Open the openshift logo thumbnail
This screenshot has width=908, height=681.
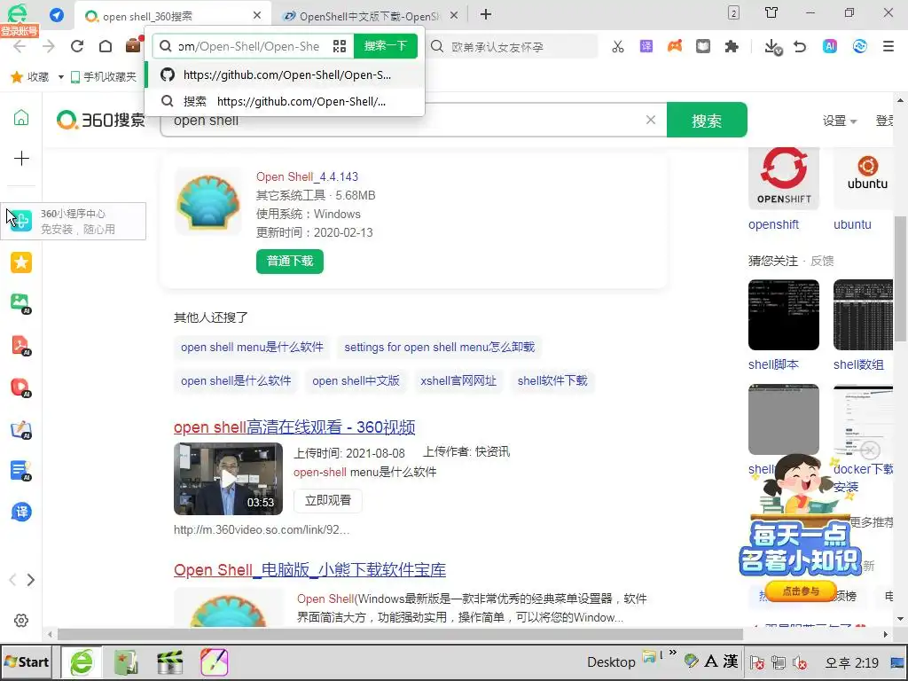click(784, 178)
